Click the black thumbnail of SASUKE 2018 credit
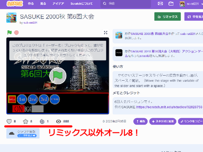 (119, 53)
